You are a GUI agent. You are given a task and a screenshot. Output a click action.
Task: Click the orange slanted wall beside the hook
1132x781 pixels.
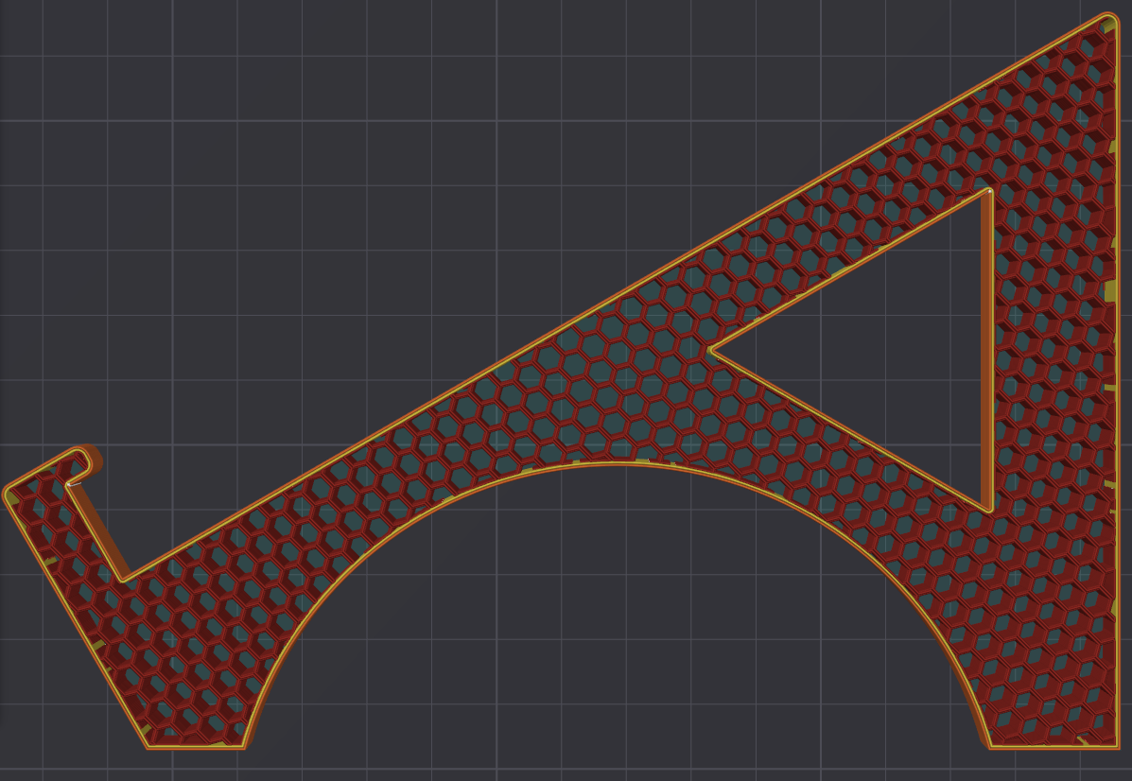(x=99, y=529)
